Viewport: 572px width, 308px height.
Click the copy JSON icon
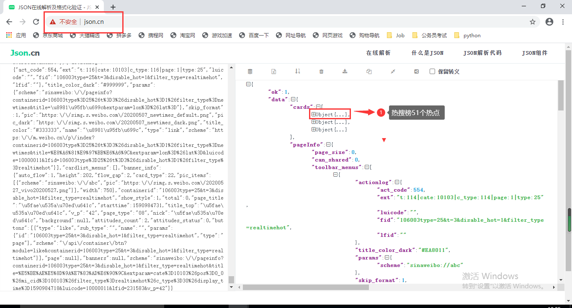click(369, 72)
